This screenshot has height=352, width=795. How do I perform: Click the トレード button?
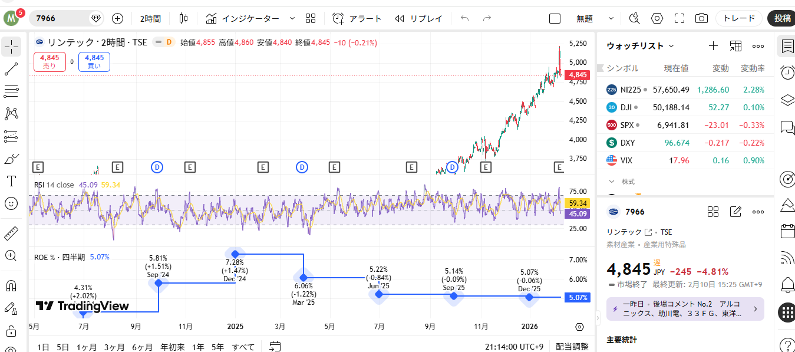click(x=738, y=18)
